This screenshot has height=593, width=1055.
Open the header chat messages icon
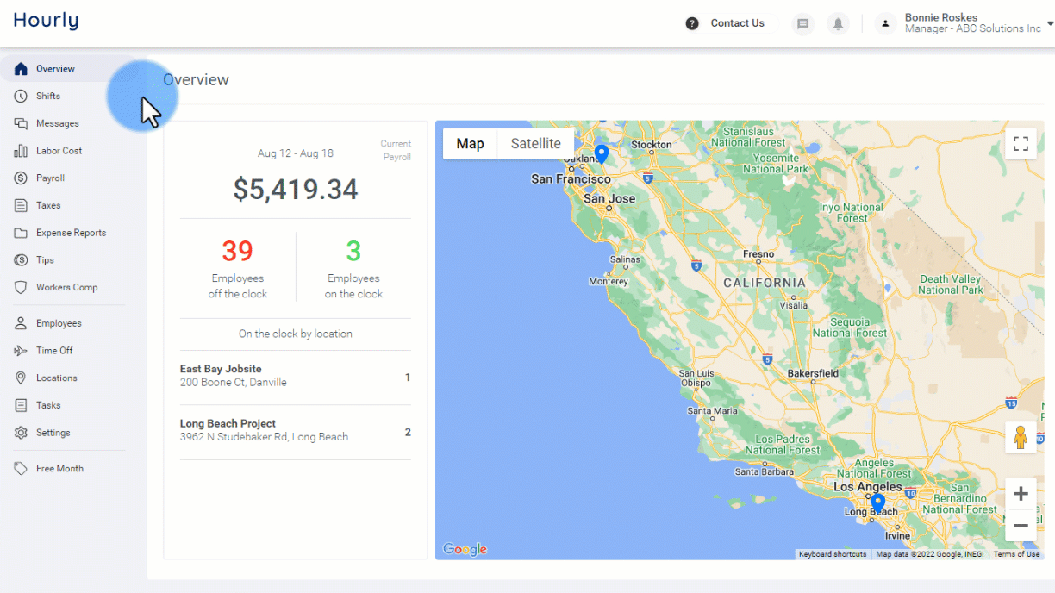[803, 24]
